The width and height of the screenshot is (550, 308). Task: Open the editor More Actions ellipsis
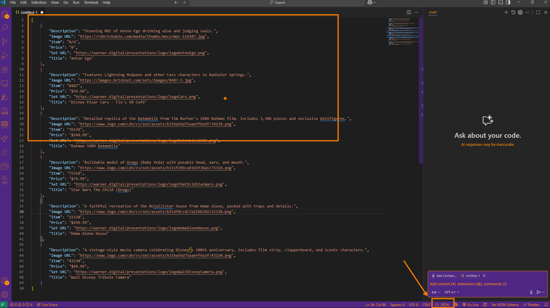(x=416, y=12)
